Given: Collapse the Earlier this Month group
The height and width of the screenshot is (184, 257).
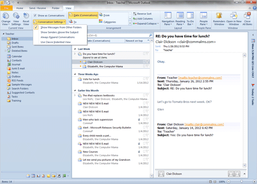Looking at the screenshot, I should pyautogui.click(x=75, y=91).
